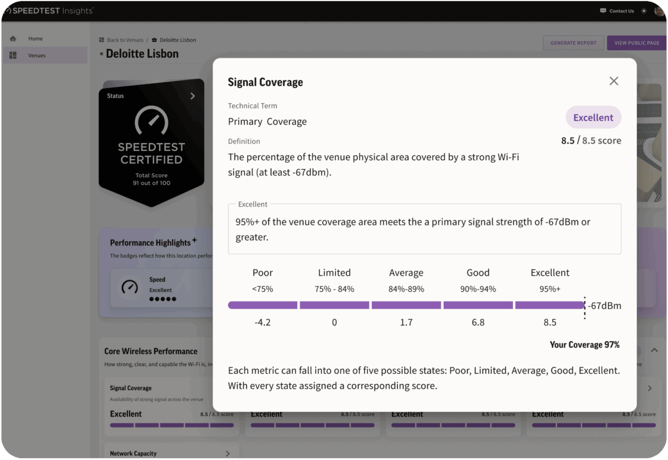
Task: Open the user profile avatar
Action: [659, 11]
